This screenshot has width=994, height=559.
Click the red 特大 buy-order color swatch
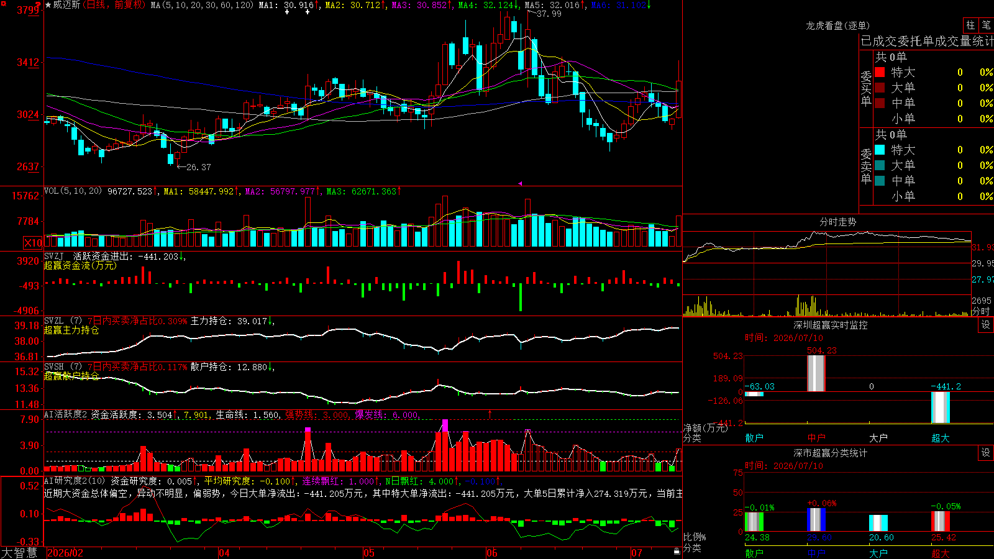pyautogui.click(x=880, y=72)
